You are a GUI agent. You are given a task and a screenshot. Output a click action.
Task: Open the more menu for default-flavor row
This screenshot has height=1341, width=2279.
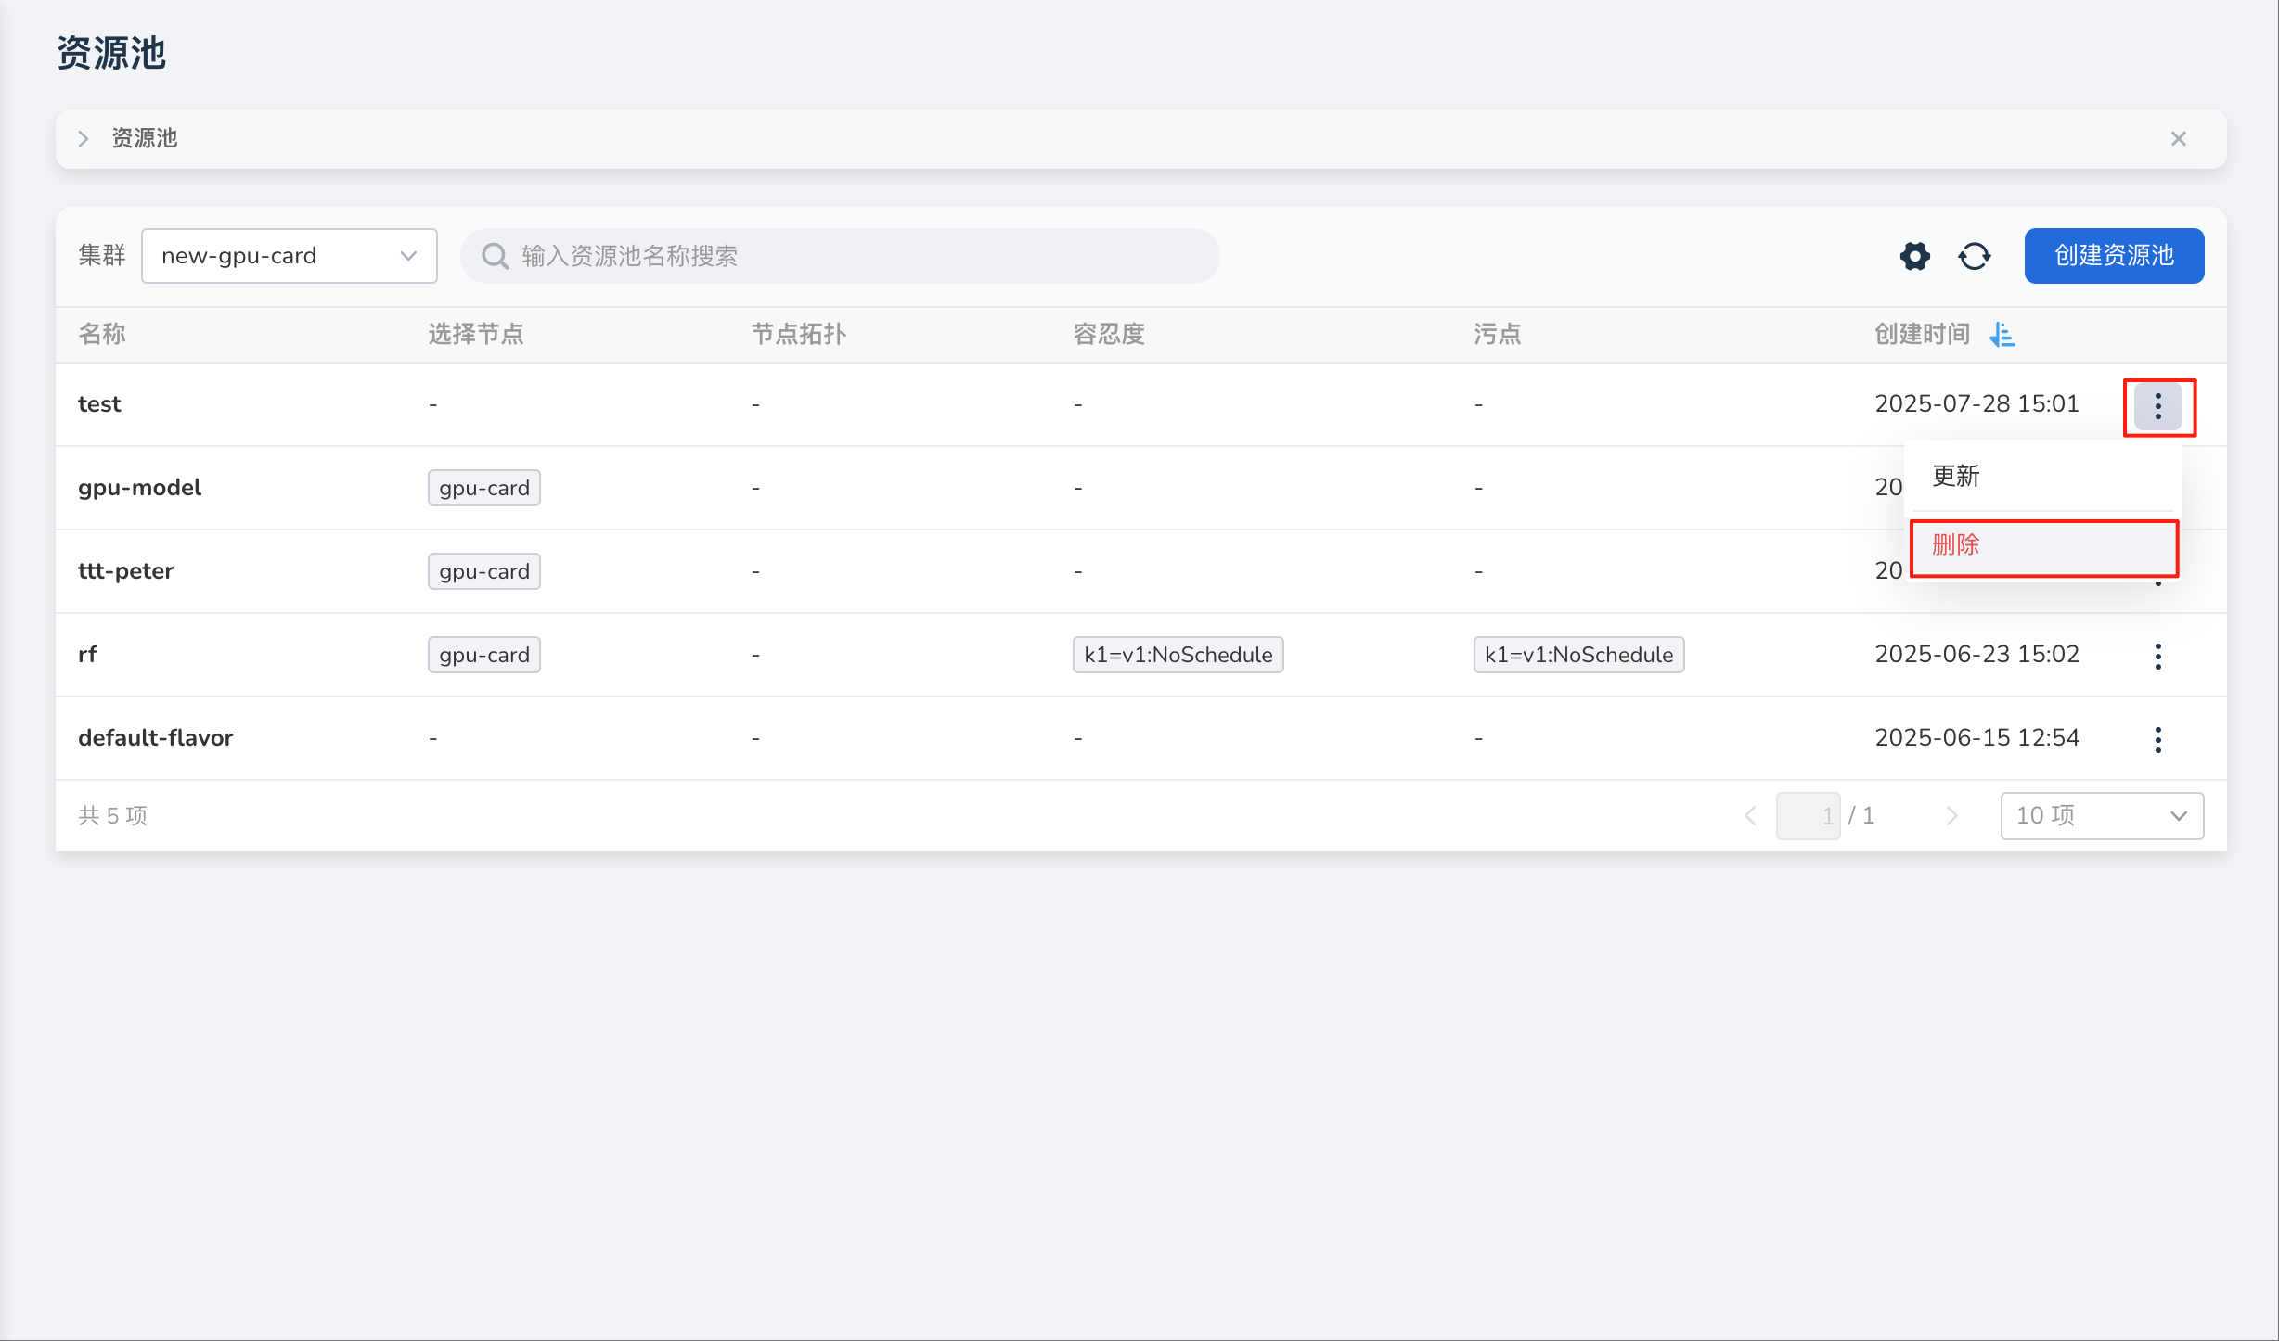pyautogui.click(x=2157, y=739)
